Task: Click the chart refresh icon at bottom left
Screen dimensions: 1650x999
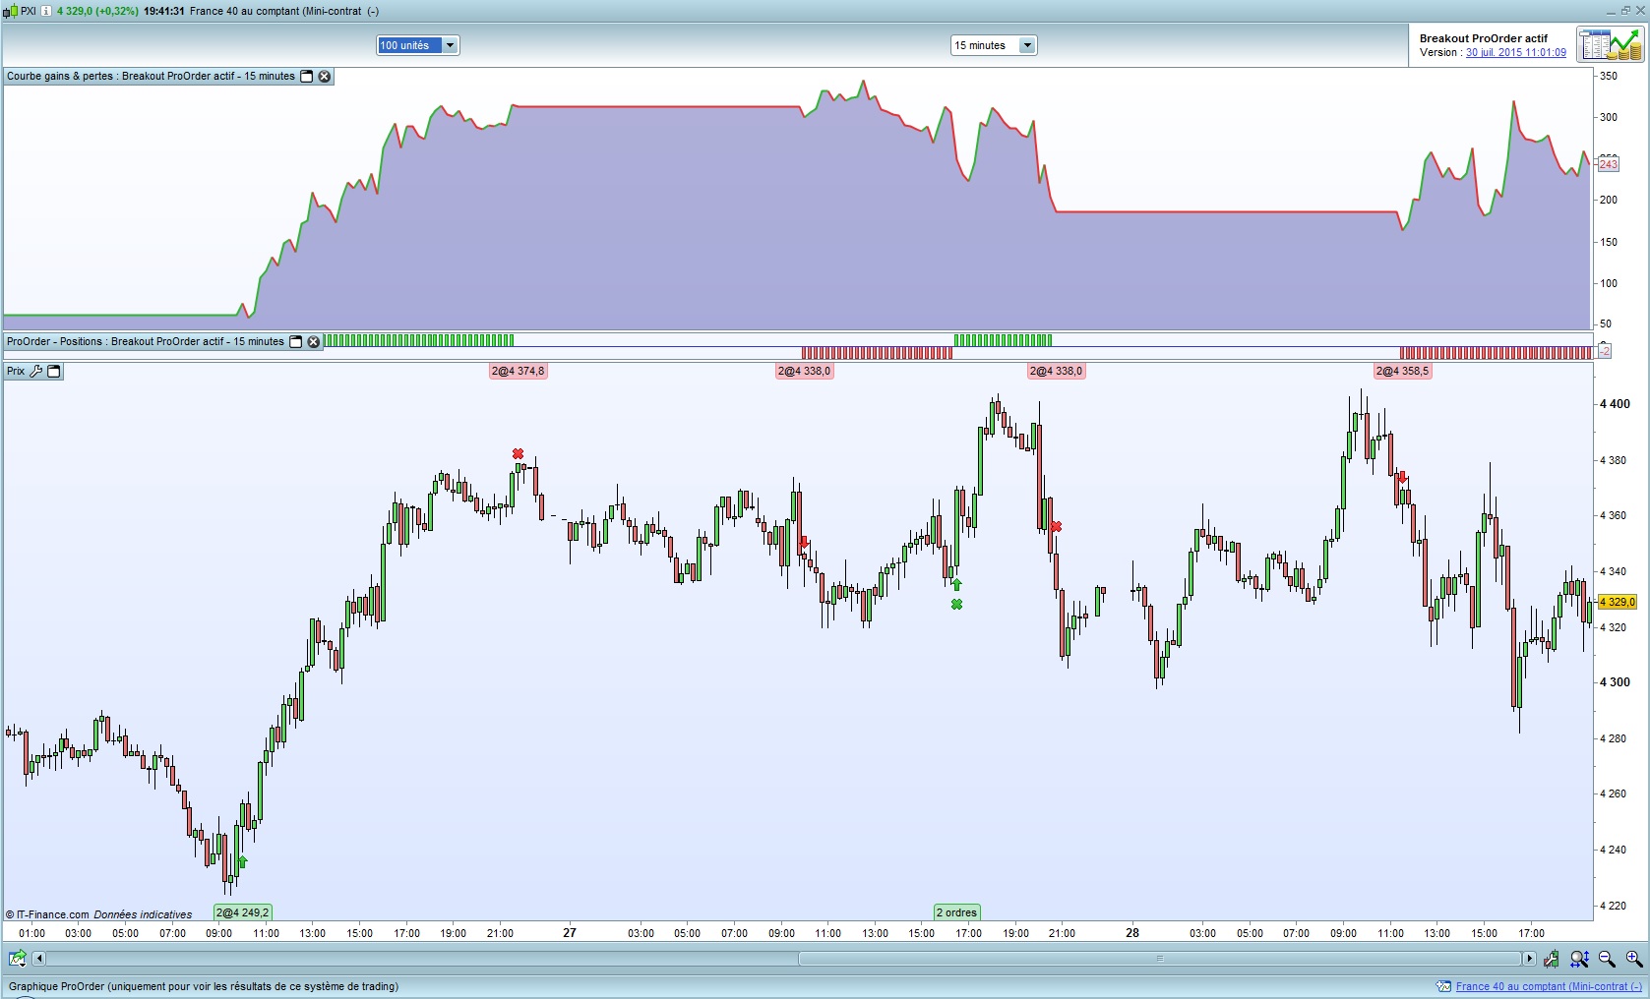Action: 17,958
